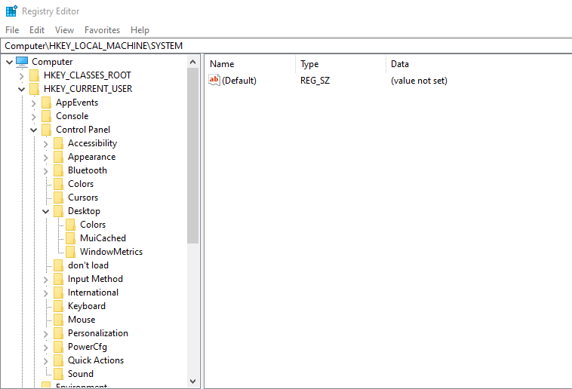Click the Keyboard folder icon

tap(58, 306)
